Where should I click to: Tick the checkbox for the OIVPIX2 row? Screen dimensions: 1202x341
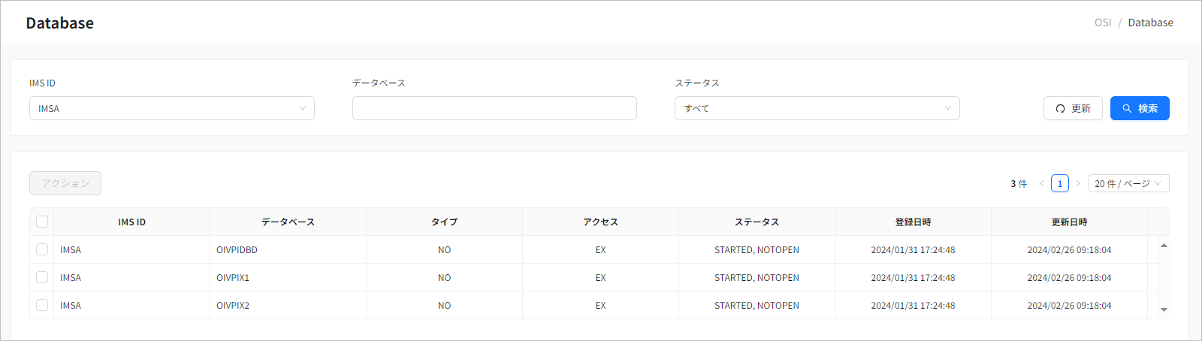click(42, 305)
